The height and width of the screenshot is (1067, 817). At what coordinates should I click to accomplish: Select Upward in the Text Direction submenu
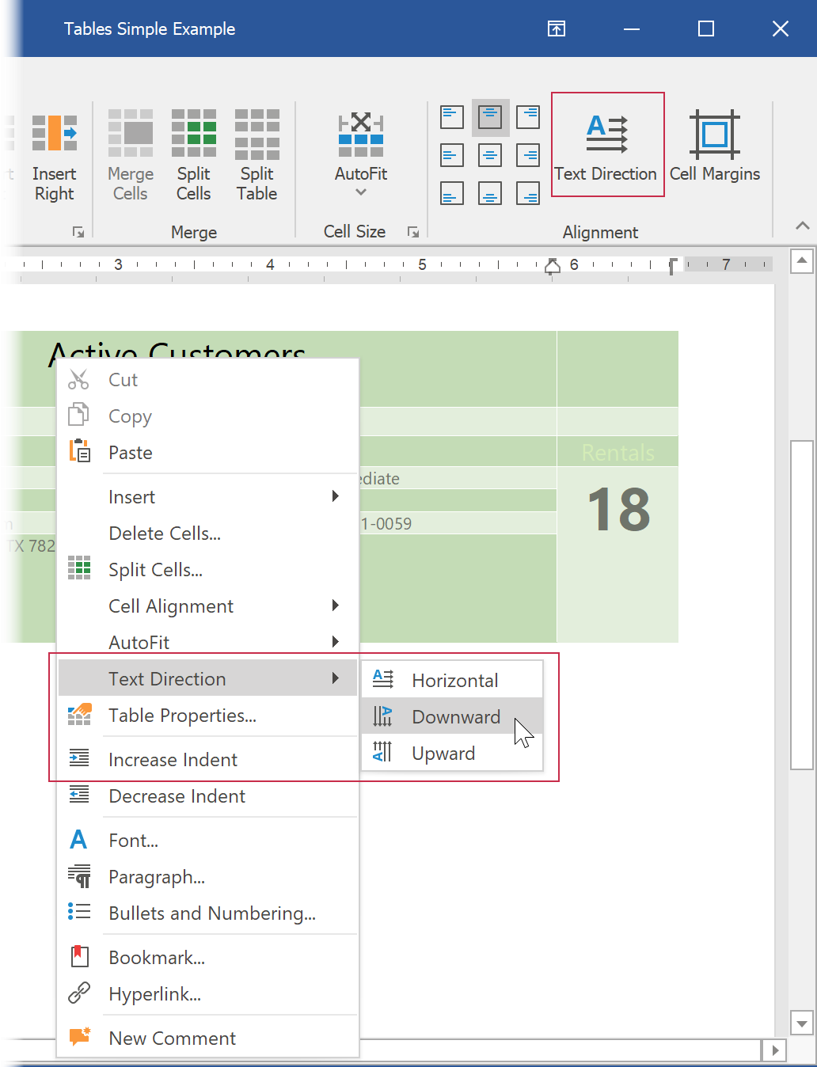pyautogui.click(x=443, y=754)
